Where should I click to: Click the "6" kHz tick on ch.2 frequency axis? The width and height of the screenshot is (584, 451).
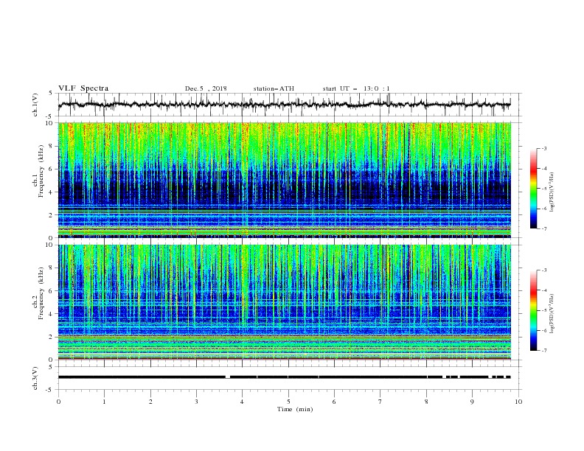point(51,290)
